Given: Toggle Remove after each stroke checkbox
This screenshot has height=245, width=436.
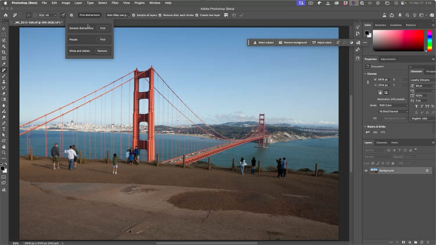Looking at the screenshot, I should coord(160,15).
